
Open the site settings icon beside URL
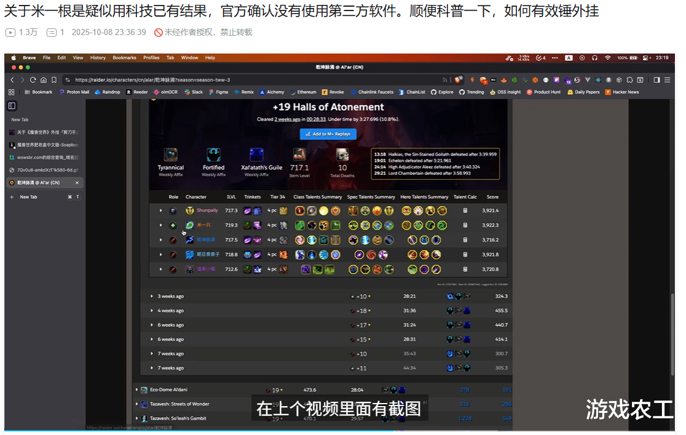point(68,80)
